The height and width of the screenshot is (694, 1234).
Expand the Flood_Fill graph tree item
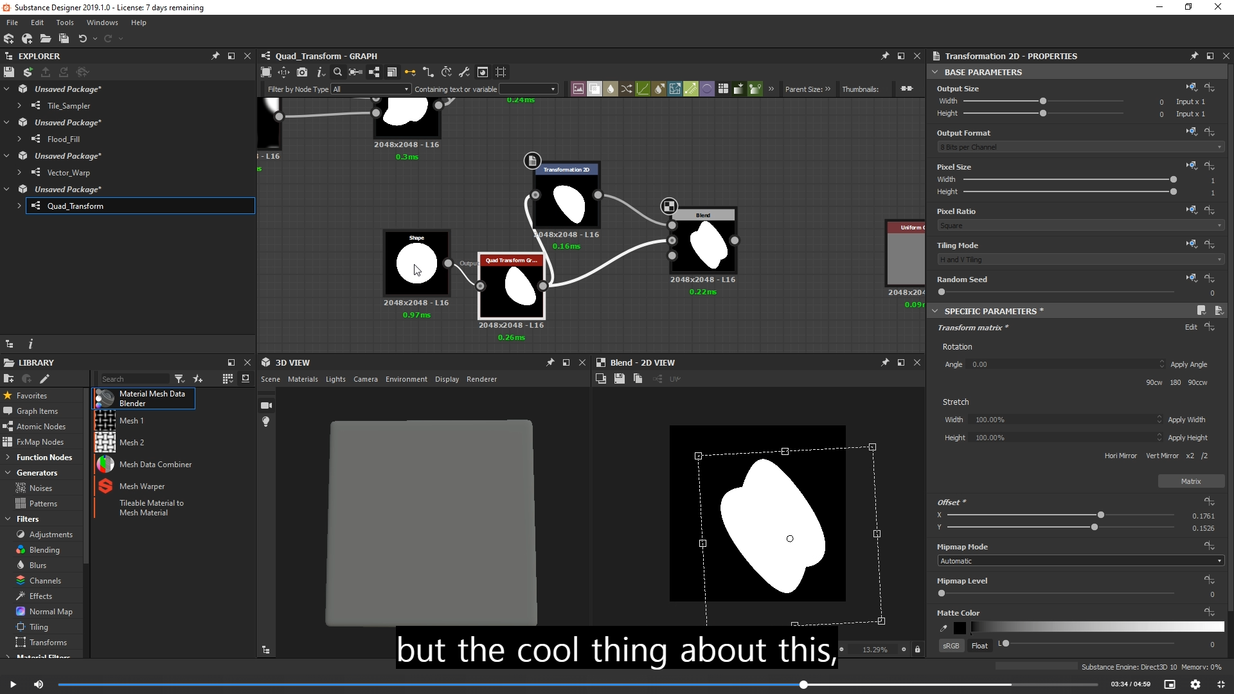[x=19, y=139]
